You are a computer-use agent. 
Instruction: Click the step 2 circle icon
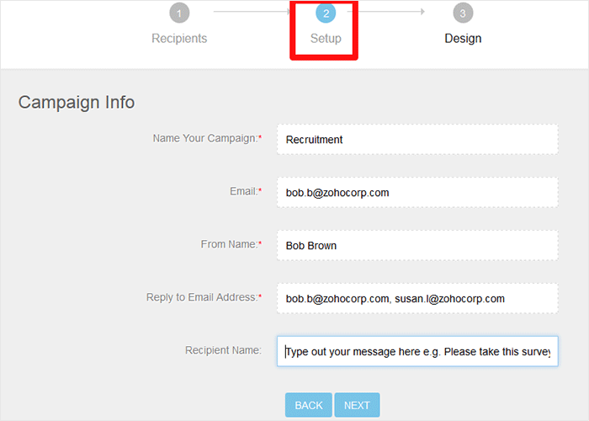pos(326,13)
